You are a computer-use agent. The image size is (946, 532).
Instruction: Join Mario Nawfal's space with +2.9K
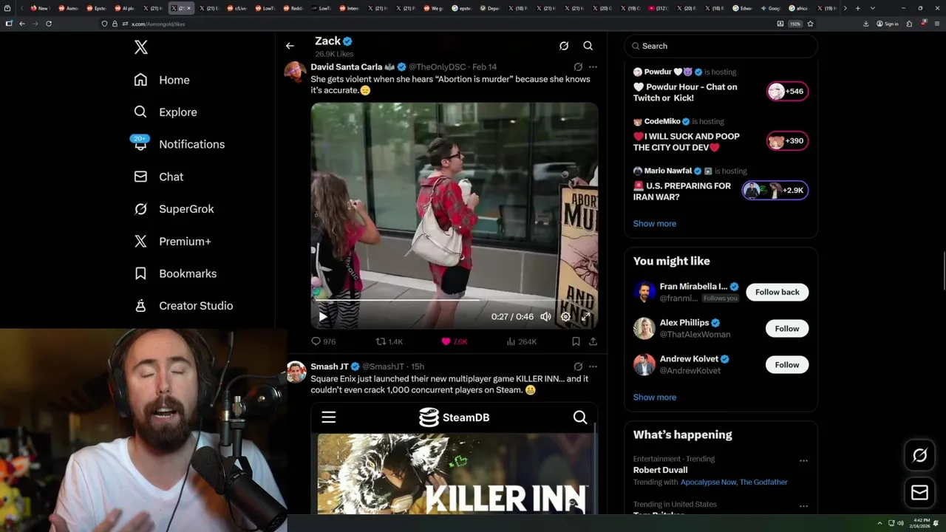pyautogui.click(x=775, y=191)
